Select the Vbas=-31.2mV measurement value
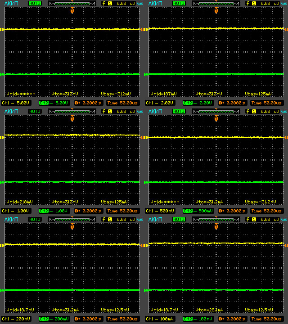 point(261,202)
